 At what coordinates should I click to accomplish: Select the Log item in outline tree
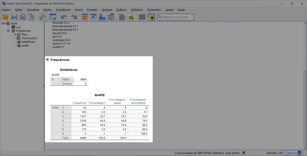(18, 27)
